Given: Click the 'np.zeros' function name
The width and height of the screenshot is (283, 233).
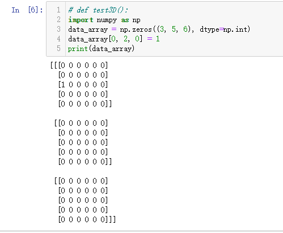Looking at the screenshot, I should click(x=136, y=29).
